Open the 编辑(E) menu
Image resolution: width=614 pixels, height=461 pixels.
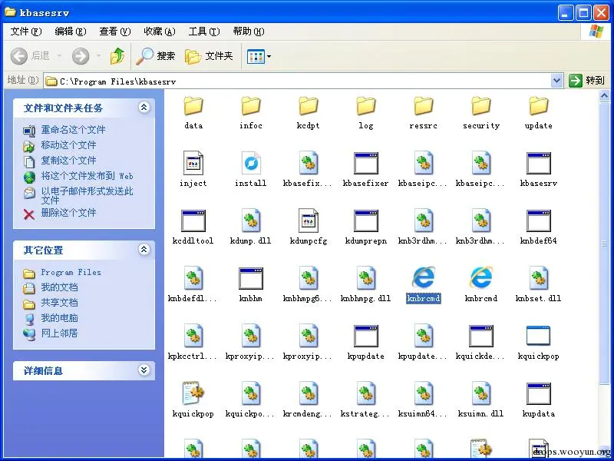71,32
